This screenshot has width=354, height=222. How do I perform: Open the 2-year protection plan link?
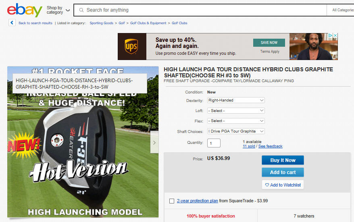197,201
